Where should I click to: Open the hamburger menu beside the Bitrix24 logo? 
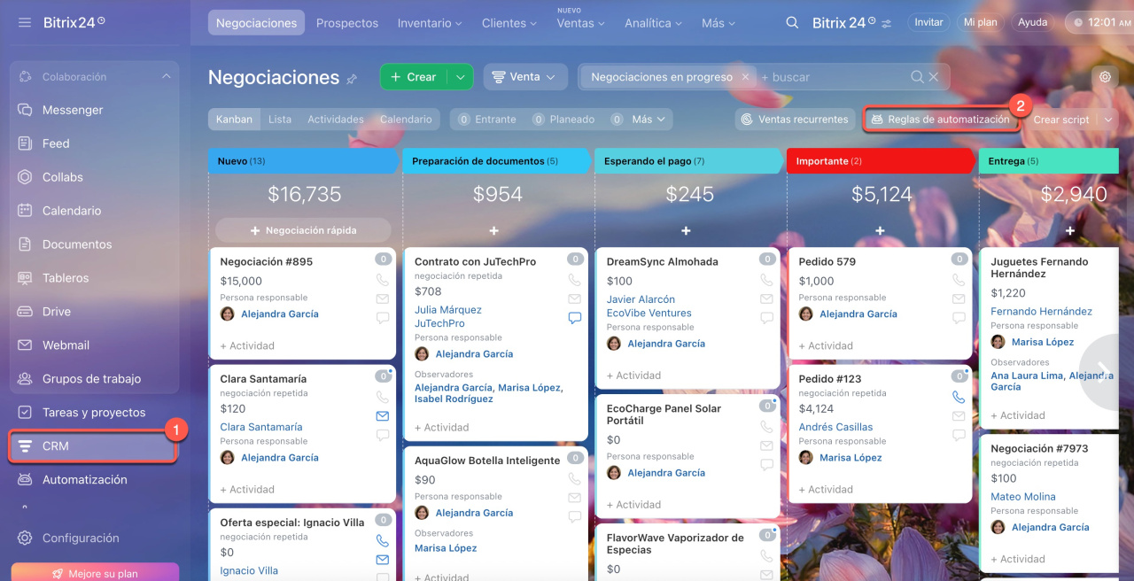click(x=25, y=22)
